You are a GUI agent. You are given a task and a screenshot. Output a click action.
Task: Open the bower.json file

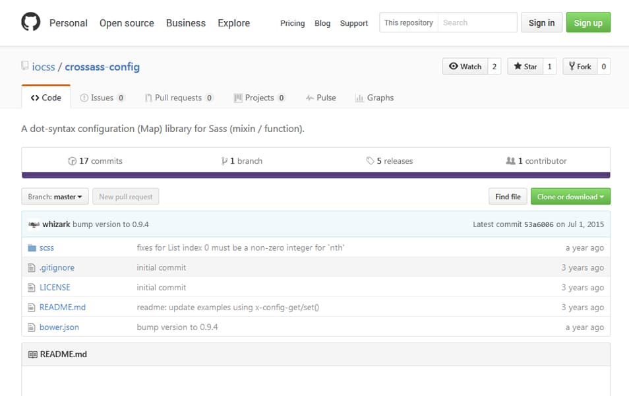(x=59, y=327)
